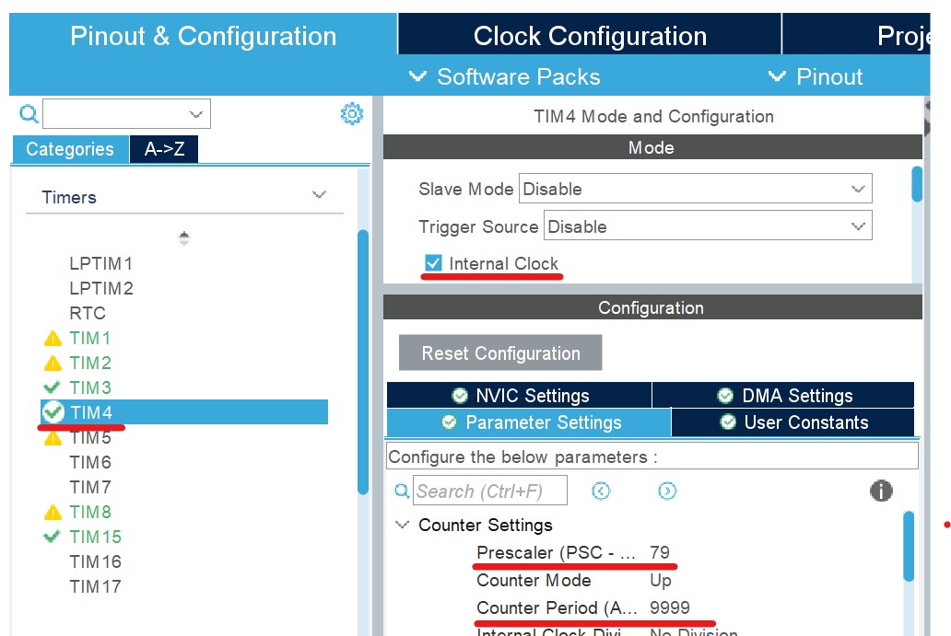Image resolution: width=951 pixels, height=636 pixels.
Task: Click the warning triangle next to TIM8
Action: point(53,512)
